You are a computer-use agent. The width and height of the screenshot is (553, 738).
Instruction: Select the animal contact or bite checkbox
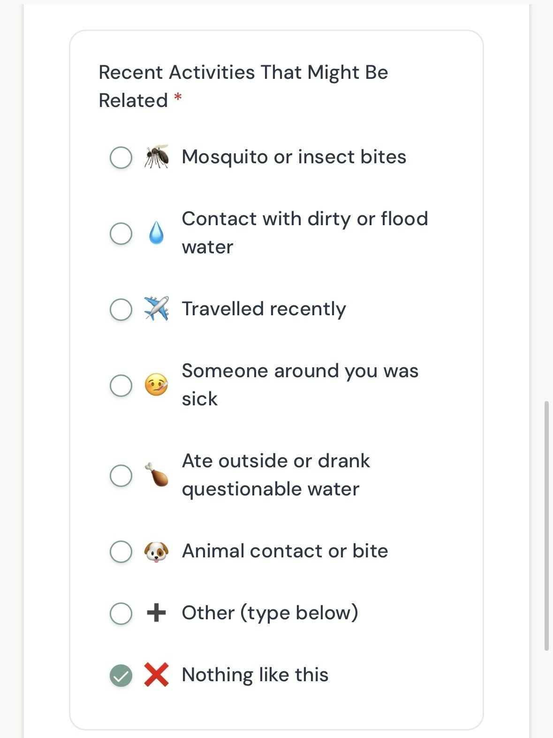coord(121,551)
